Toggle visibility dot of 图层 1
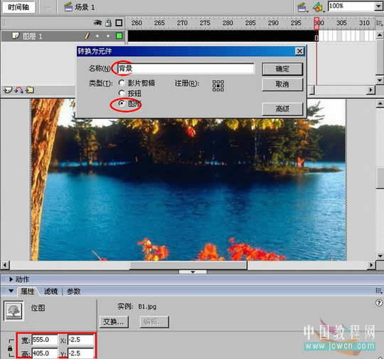The height and width of the screenshot is (359, 384). coord(97,36)
